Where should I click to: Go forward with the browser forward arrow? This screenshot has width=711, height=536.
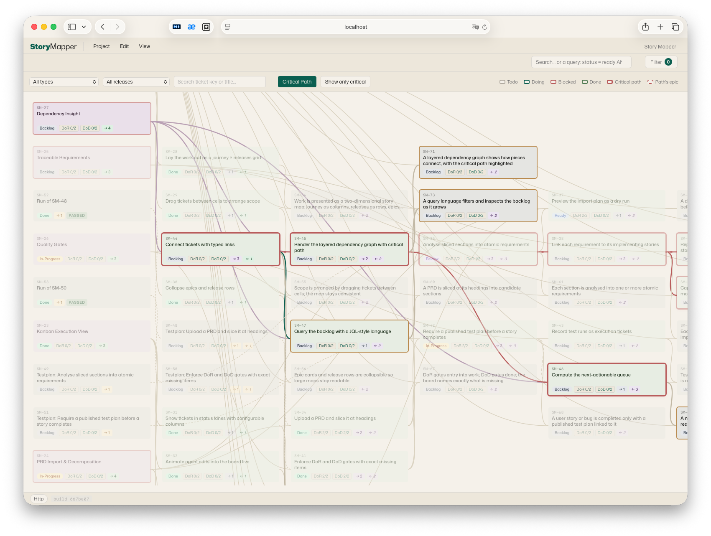(117, 27)
